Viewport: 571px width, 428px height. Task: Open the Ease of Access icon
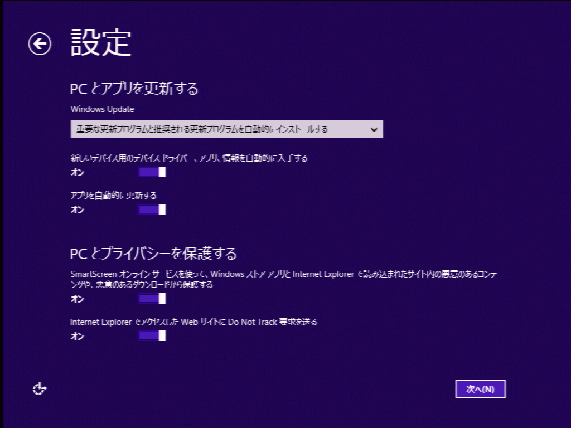click(x=40, y=388)
